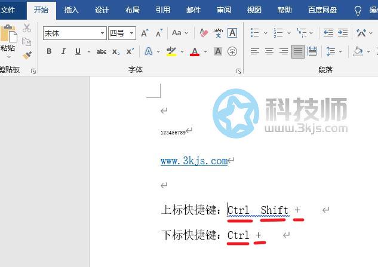Click the Cut scissors icon
This screenshot has height=267, width=378.
(x=27, y=28)
